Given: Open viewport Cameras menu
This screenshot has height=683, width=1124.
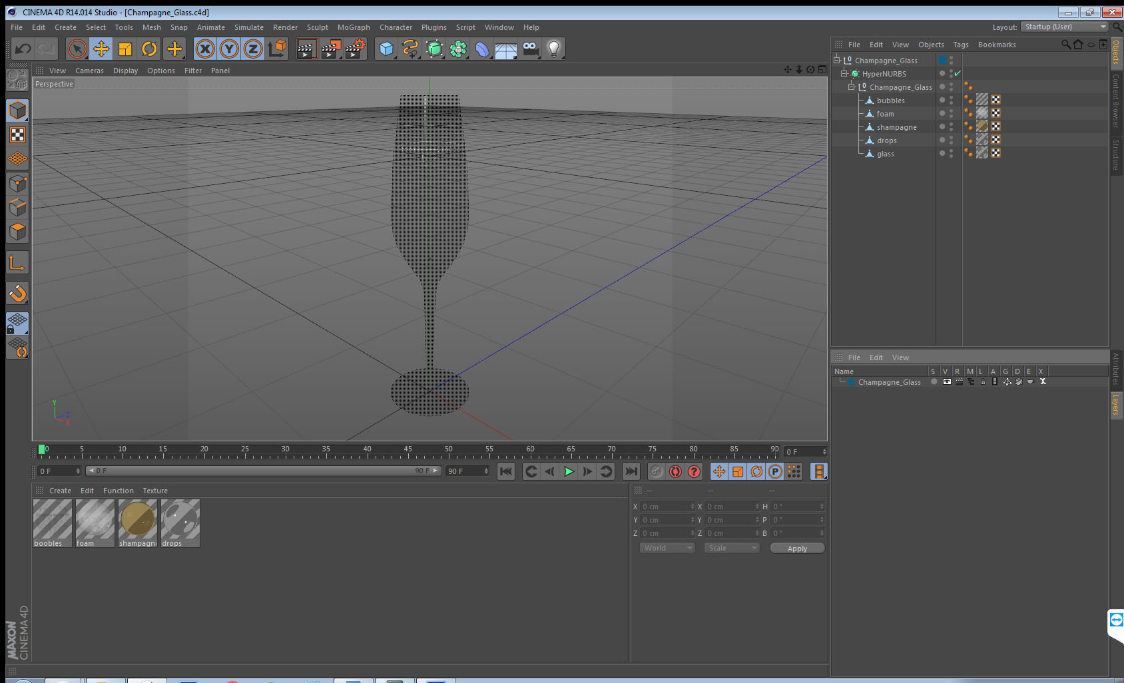Looking at the screenshot, I should 89,71.
